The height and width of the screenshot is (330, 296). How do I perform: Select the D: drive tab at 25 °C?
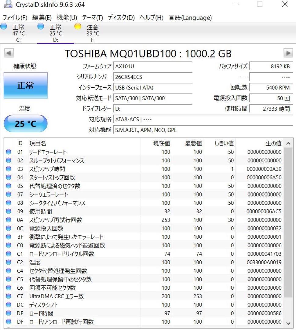tap(56, 33)
